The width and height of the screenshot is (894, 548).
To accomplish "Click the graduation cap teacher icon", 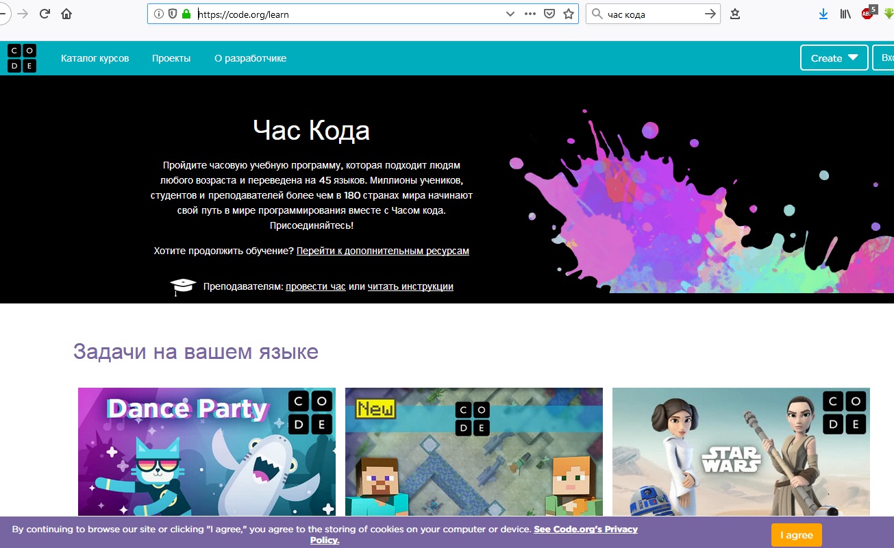I will pyautogui.click(x=183, y=287).
